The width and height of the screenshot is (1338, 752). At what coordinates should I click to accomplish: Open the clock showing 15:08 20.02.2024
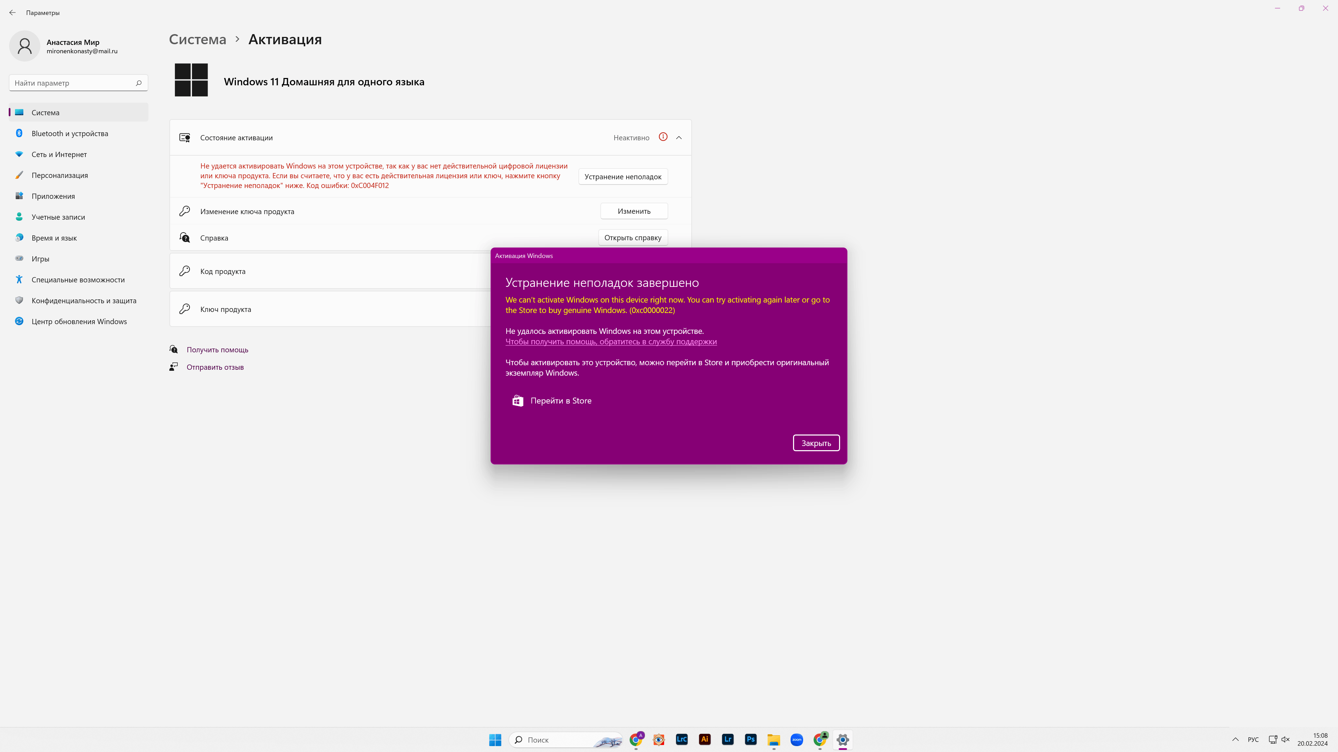point(1313,739)
